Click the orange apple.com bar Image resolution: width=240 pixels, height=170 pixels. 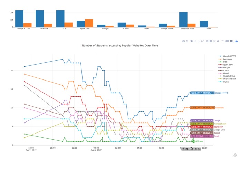[x=89, y=23]
